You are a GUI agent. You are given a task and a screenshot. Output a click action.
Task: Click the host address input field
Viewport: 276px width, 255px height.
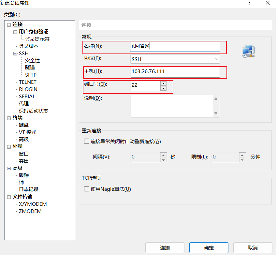click(x=175, y=72)
